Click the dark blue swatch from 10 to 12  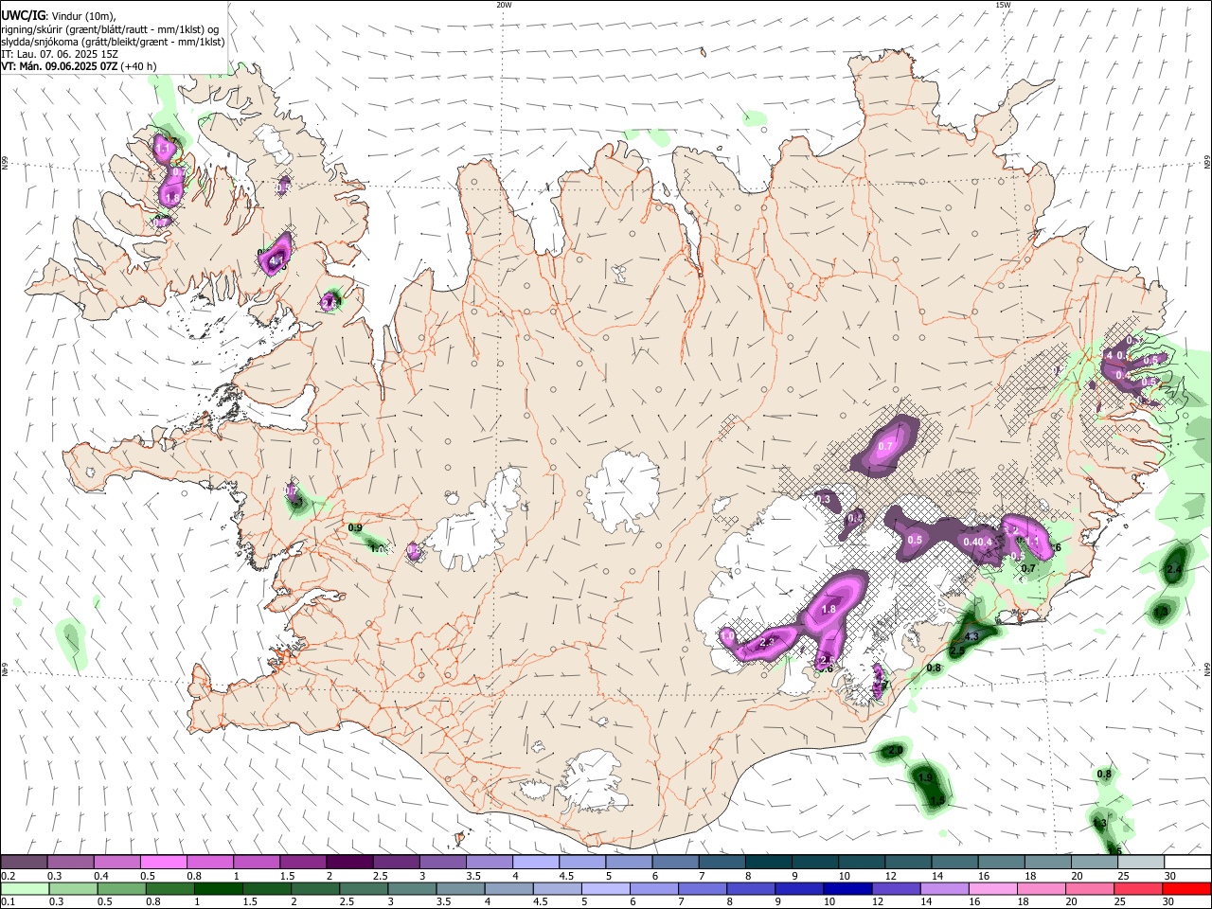click(847, 888)
